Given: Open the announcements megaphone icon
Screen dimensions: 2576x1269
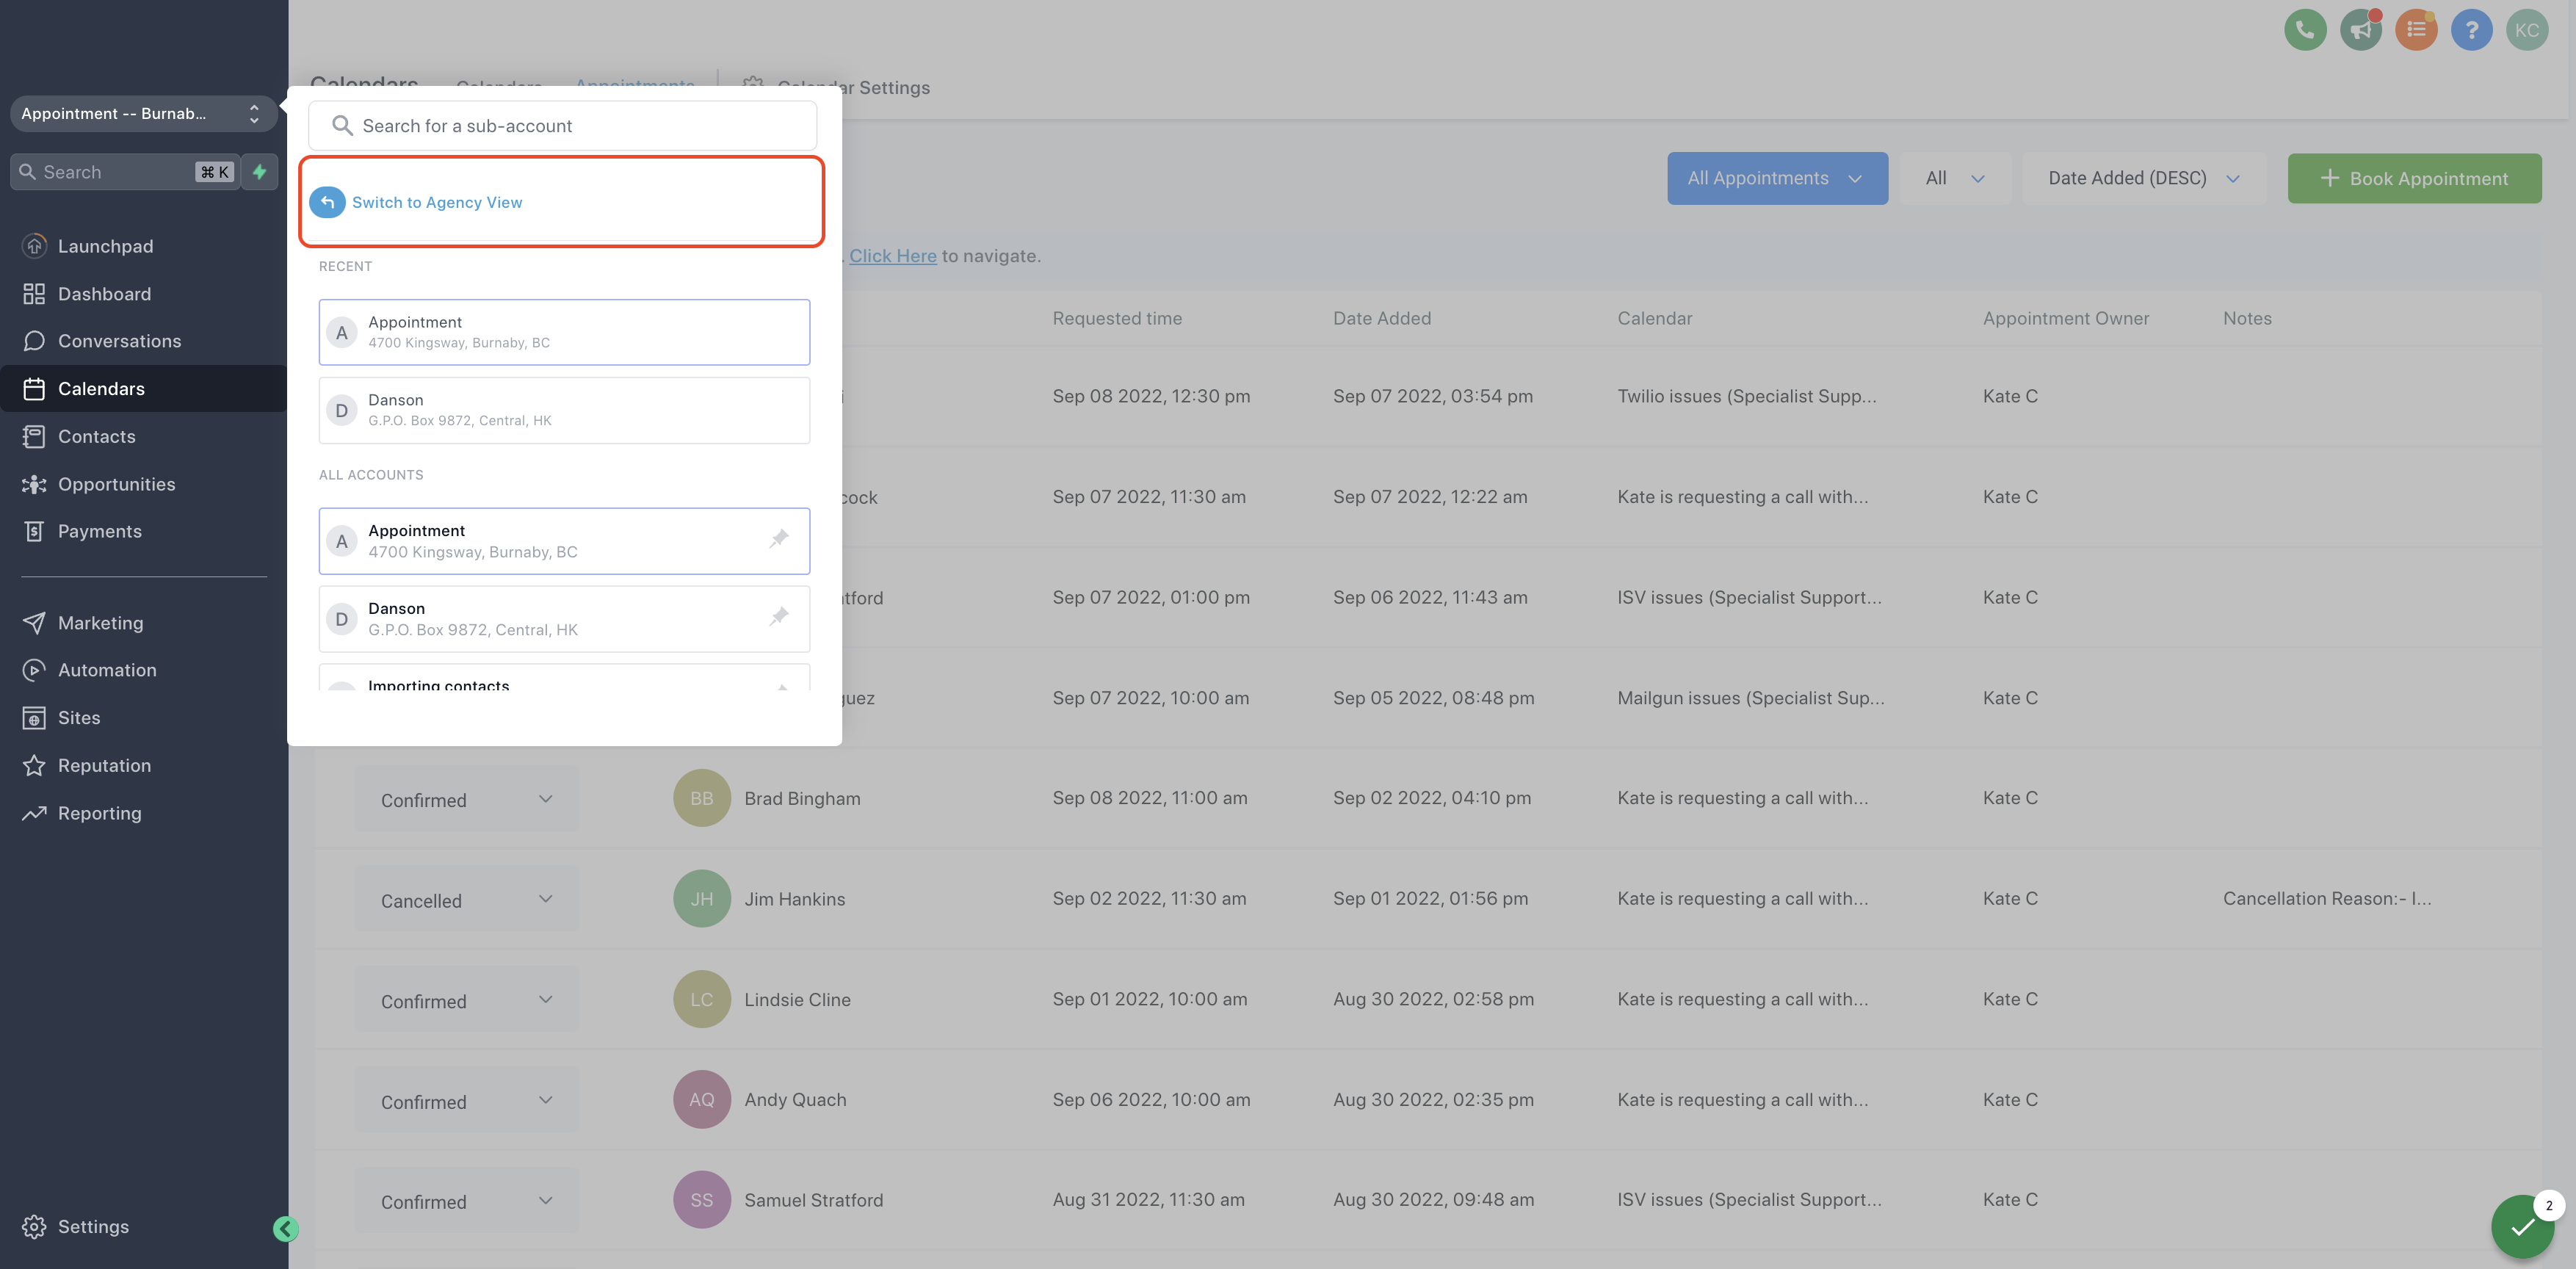Looking at the screenshot, I should click(x=2361, y=30).
